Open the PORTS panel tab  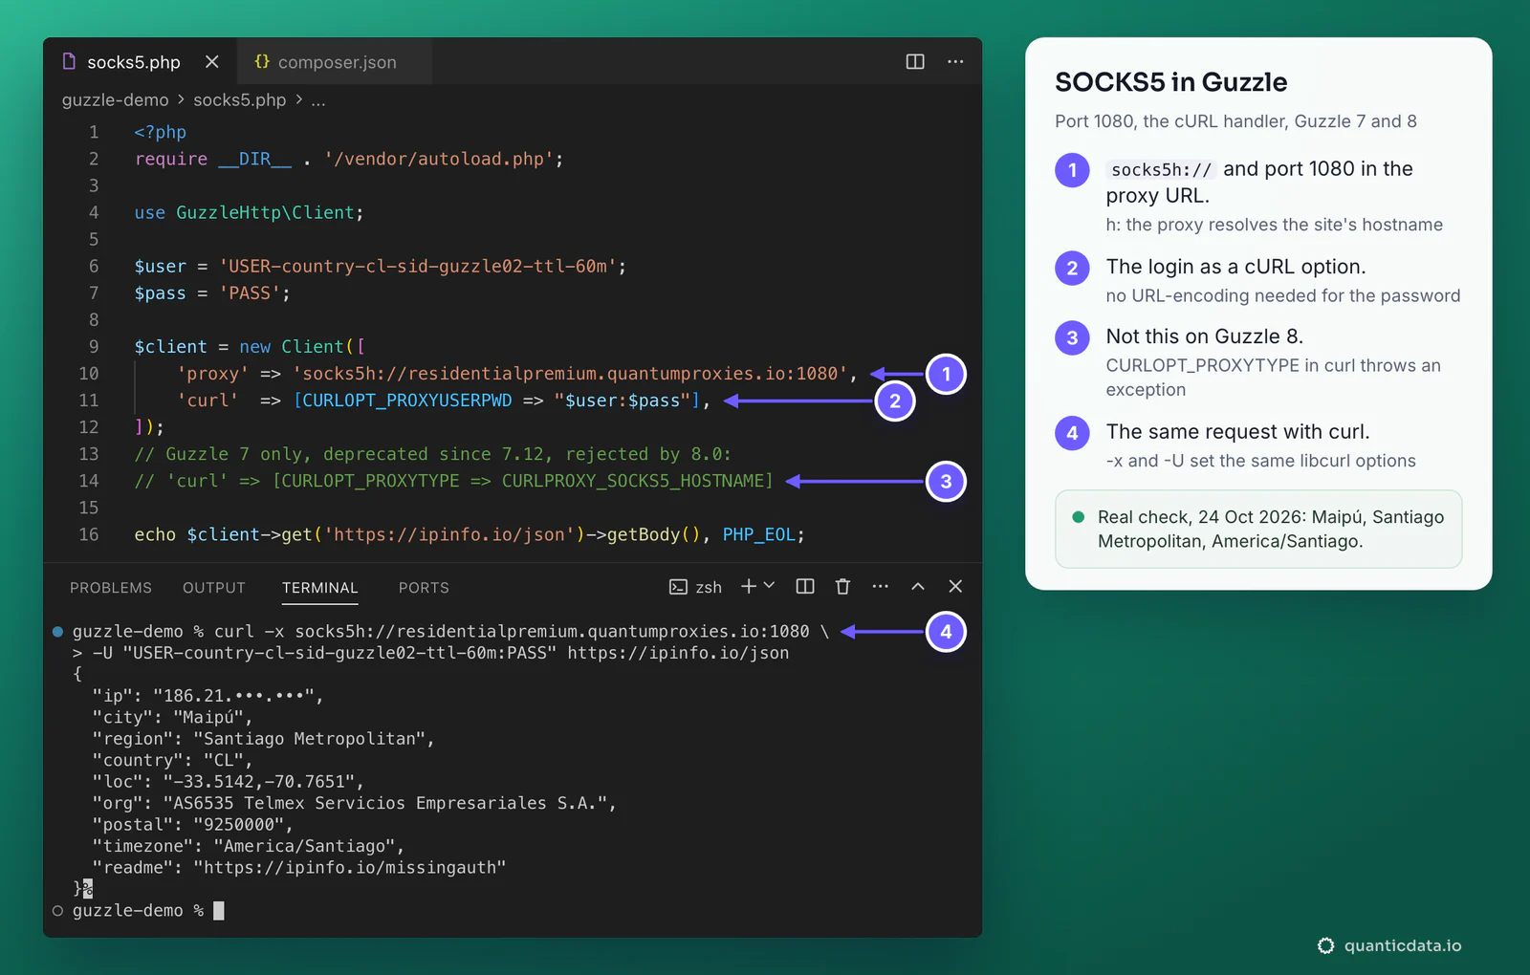pyautogui.click(x=424, y=587)
